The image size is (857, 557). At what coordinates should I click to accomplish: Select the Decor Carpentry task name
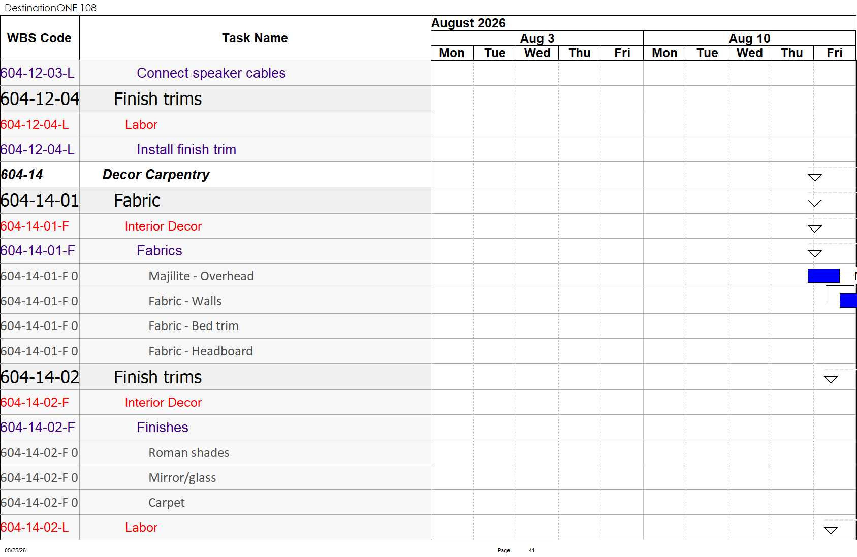pyautogui.click(x=156, y=175)
